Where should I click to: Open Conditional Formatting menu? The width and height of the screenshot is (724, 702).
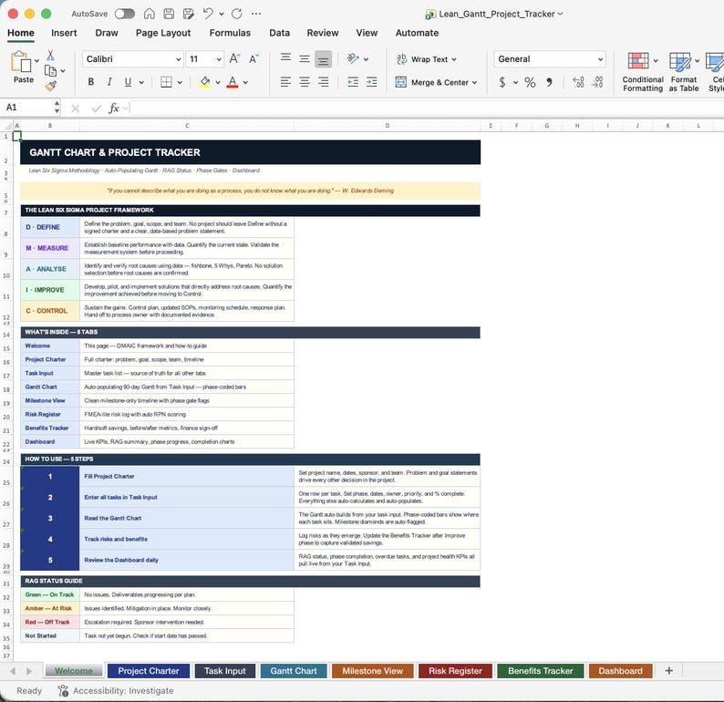point(642,72)
